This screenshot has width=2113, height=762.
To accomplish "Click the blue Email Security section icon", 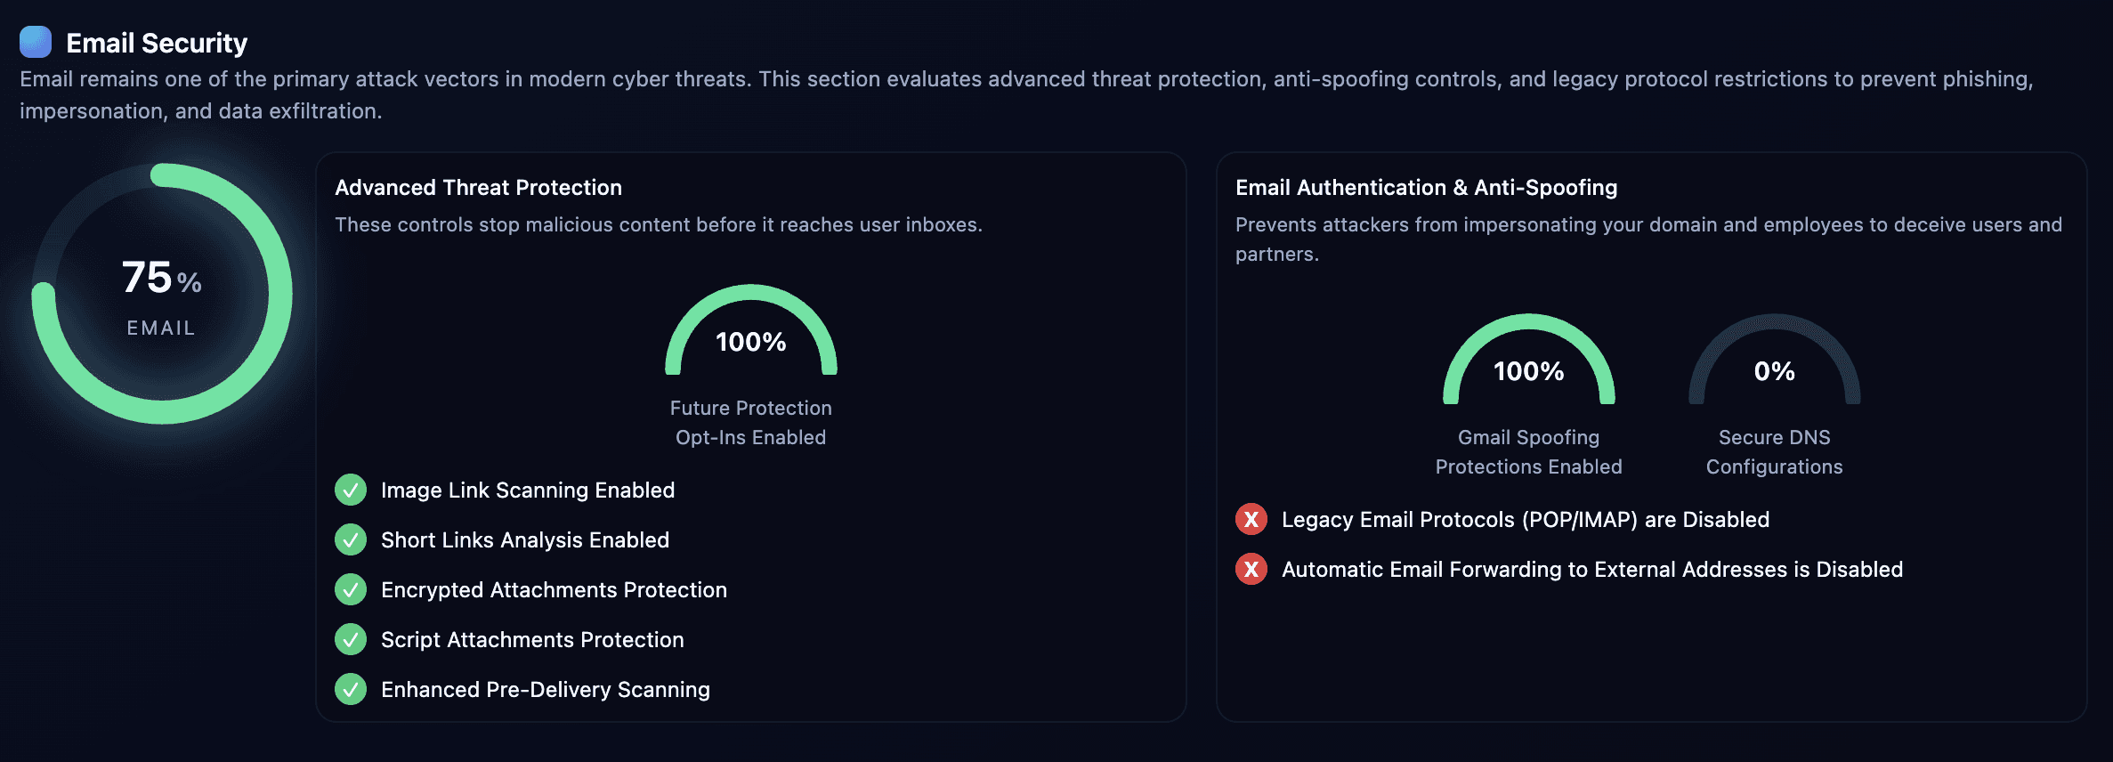I will pyautogui.click(x=36, y=42).
